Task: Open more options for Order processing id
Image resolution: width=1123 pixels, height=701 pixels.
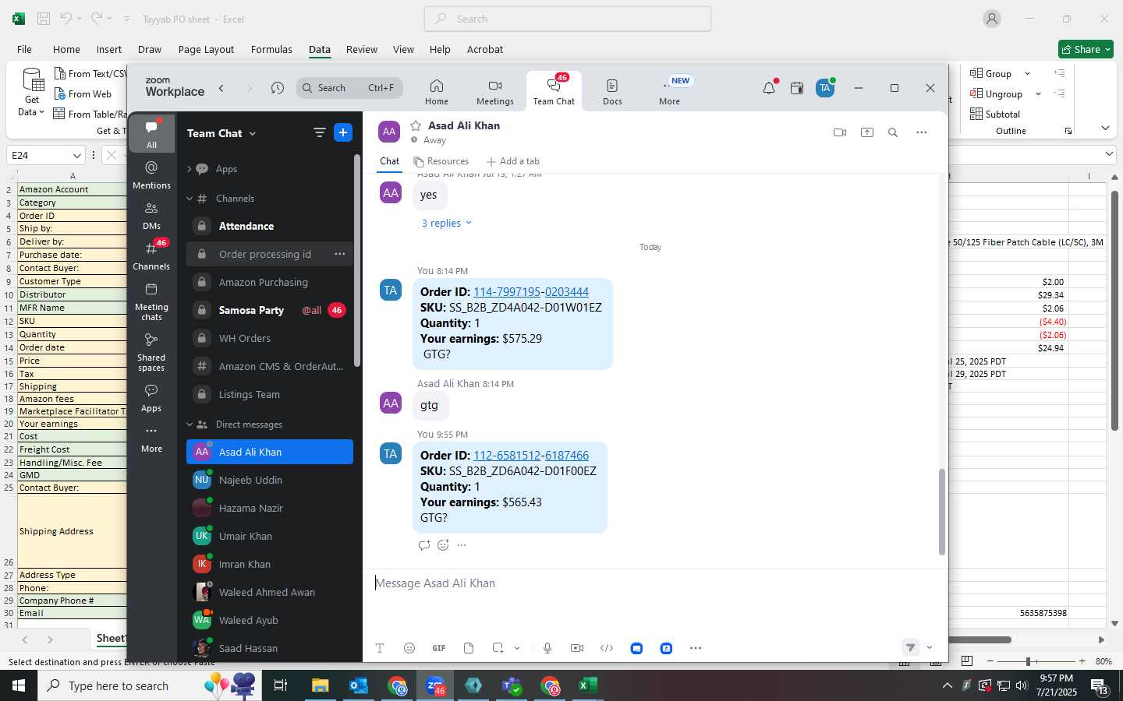Action: 339,254
